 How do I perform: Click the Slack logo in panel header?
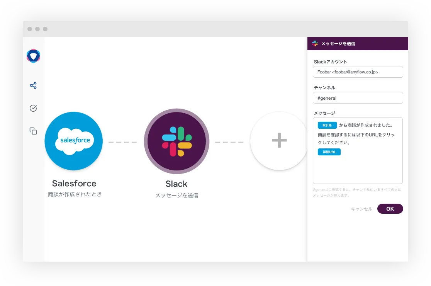(315, 44)
